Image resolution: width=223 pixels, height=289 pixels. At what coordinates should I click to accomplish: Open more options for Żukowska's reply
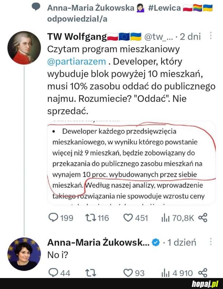pyautogui.click(x=211, y=242)
